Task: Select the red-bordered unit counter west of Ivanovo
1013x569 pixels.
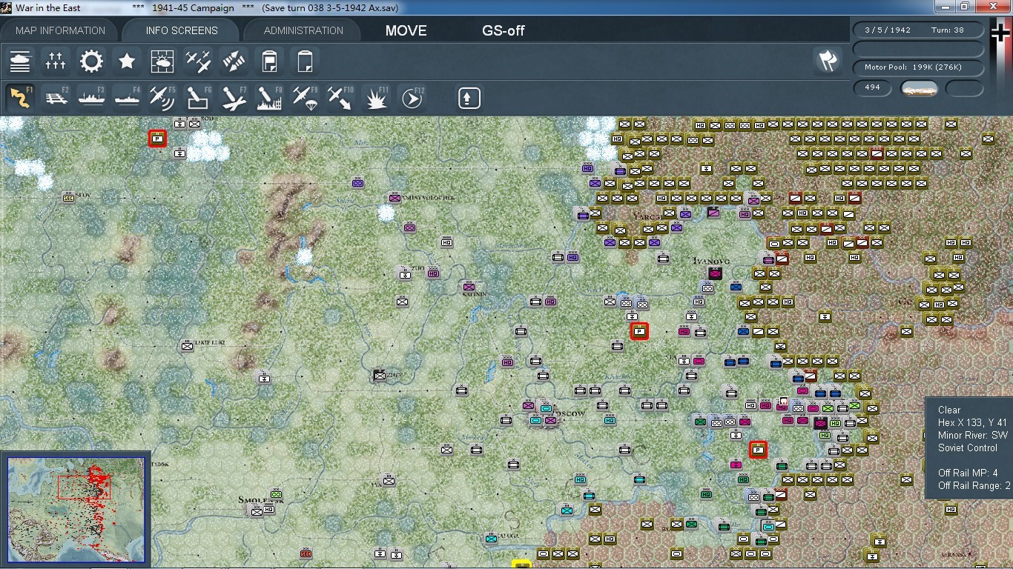Action: 639,331
